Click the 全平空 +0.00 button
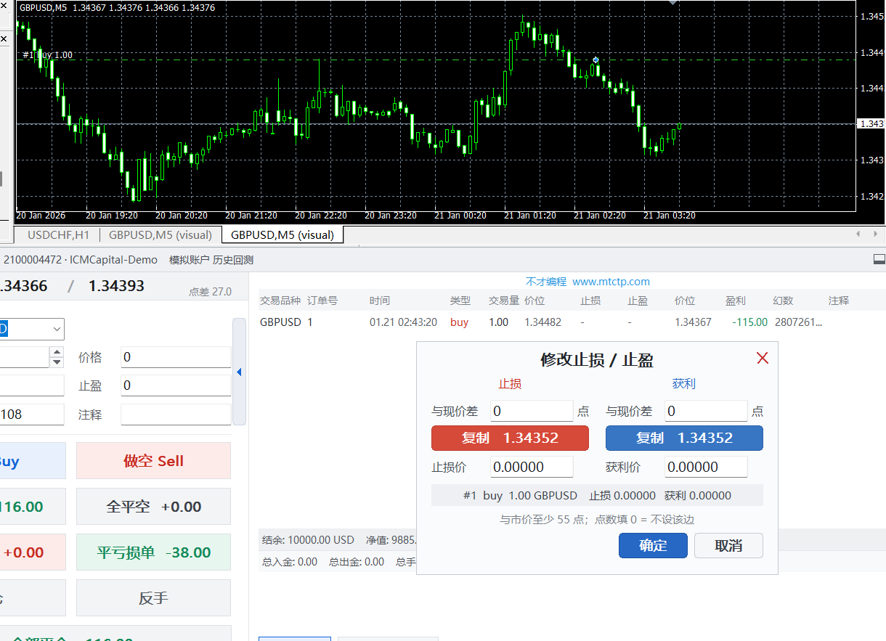886x641 pixels. coord(153,507)
